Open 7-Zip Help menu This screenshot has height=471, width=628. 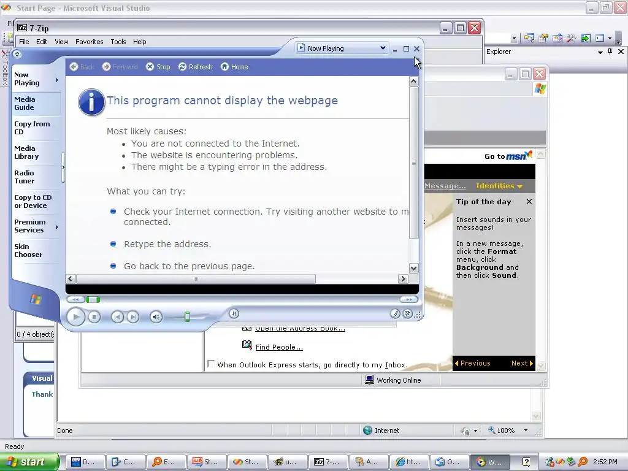(x=139, y=42)
